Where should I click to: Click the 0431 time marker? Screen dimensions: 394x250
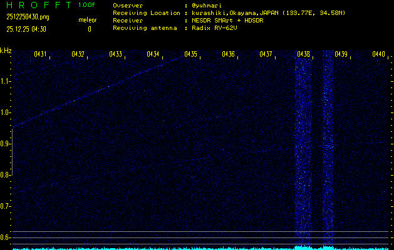point(41,54)
